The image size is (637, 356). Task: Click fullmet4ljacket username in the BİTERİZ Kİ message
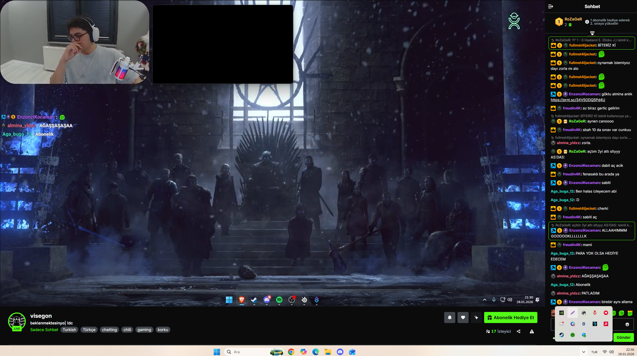click(x=583, y=45)
